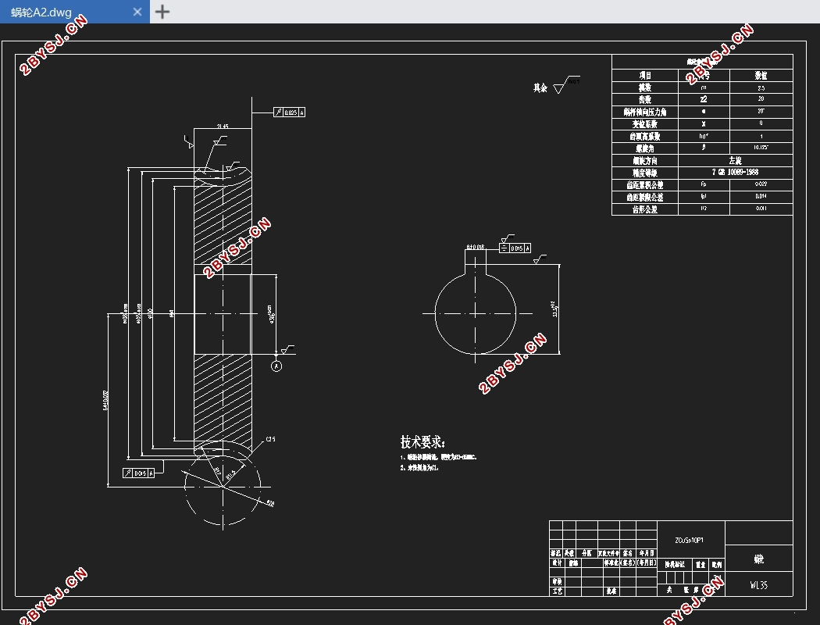Select the 齿数 row label
This screenshot has height=625, width=820.
pos(645,99)
